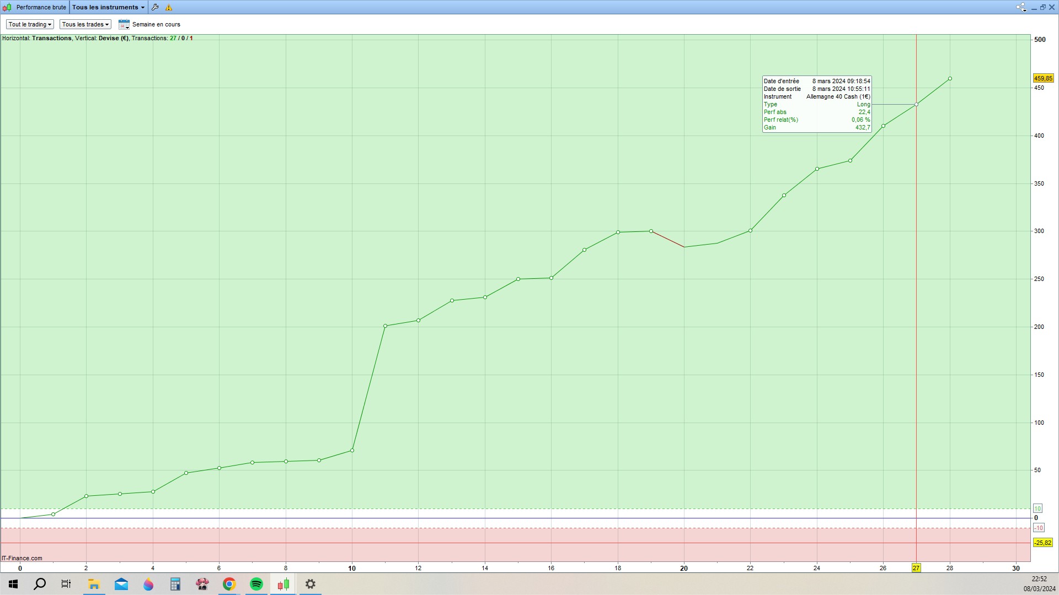Click the IT-Finance.com link
The image size is (1059, 595).
(x=22, y=558)
